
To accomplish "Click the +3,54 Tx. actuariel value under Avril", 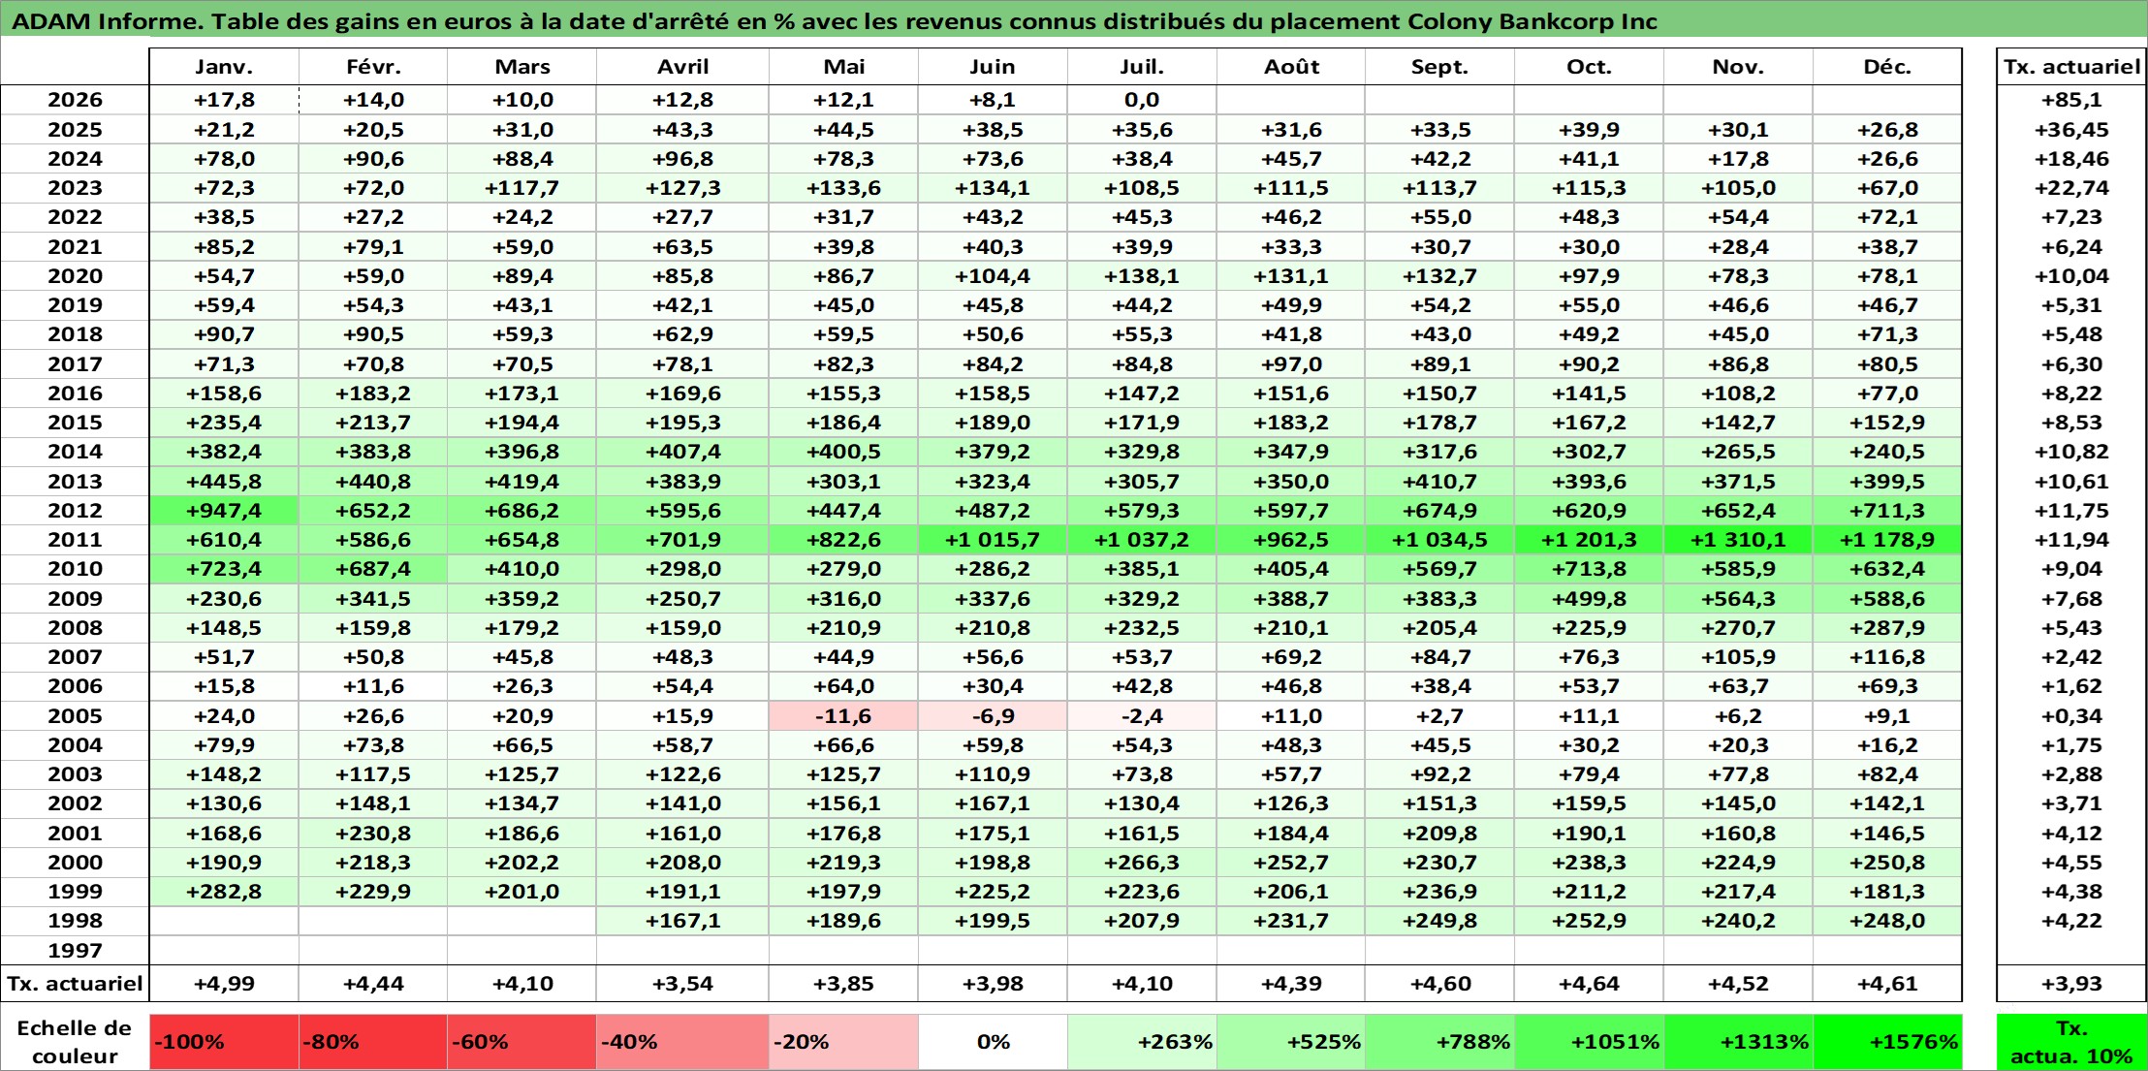I will click(x=682, y=984).
